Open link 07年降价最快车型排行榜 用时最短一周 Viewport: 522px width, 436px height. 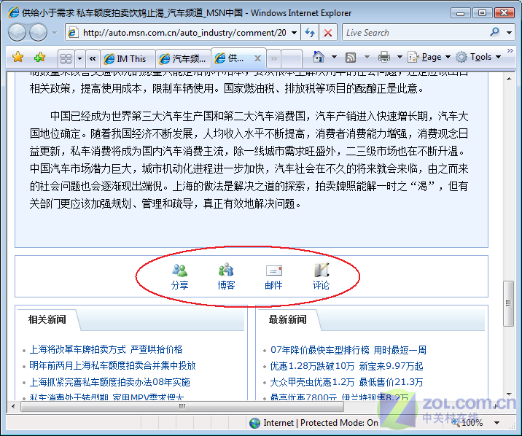[348, 350]
